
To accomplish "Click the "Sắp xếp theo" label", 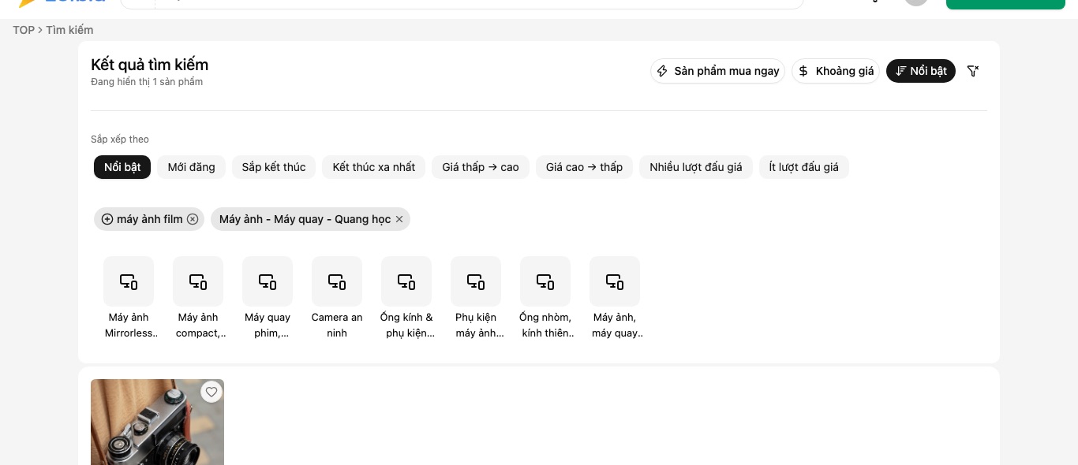I will point(120,139).
